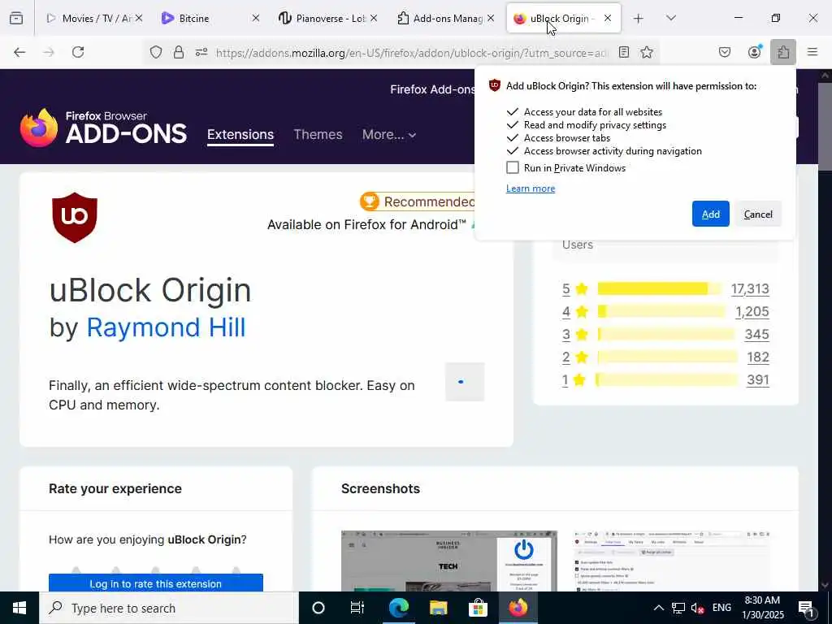Click the uBlock Origin shield logo
This screenshot has height=624, width=832.
click(x=75, y=218)
